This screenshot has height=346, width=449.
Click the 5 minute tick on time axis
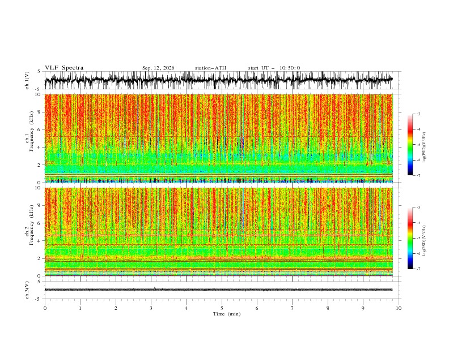222,308
